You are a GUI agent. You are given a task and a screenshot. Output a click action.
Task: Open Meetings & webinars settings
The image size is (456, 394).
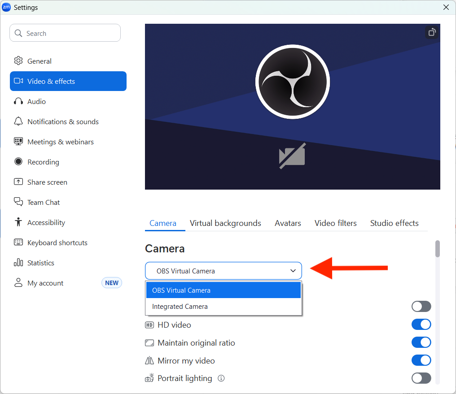pos(68,142)
